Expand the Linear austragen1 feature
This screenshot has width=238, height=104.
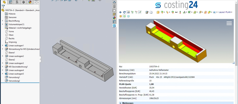tap(3, 46)
